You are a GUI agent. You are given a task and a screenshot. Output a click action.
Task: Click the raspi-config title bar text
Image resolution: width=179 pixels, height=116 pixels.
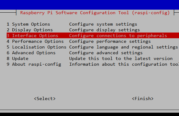tap(95, 13)
